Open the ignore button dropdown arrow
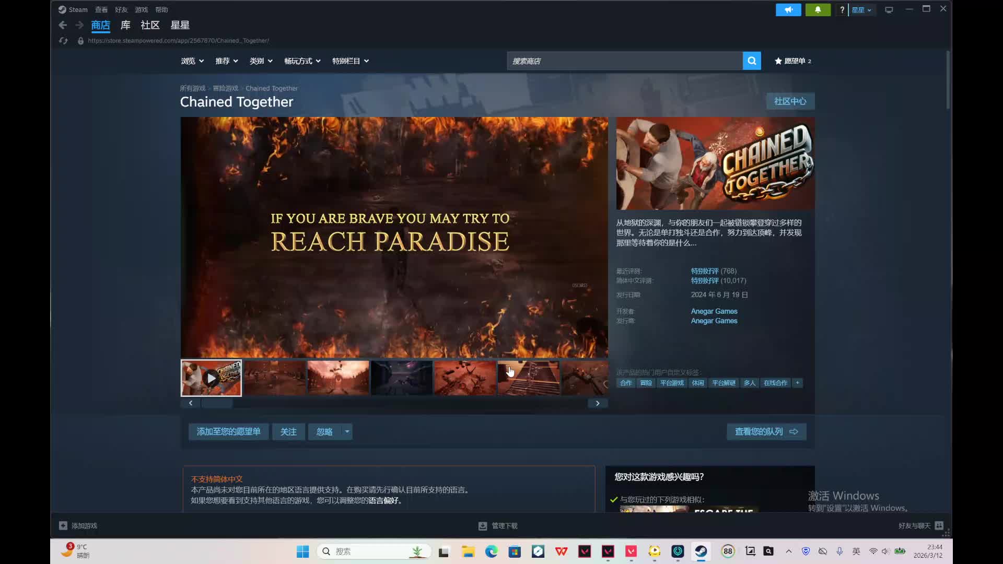 click(x=347, y=431)
